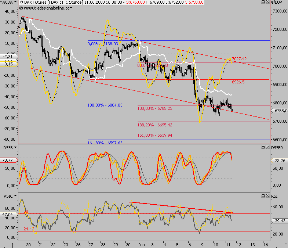Image resolution: width=288 pixels, height=248 pixels.
Task: Click the €/EUR price axis header
Action: click(277, 2)
